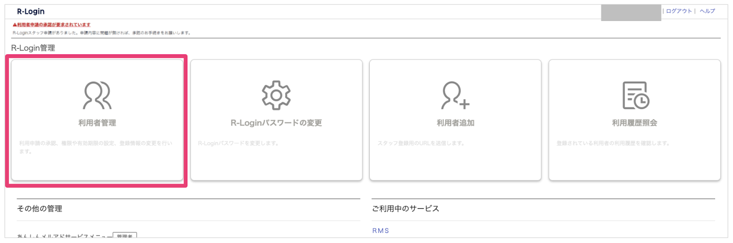Viewport: 733px width, 243px height.
Task: Click description '利用申請の承認、権限や有効期限の設定…'
Action: point(96,147)
